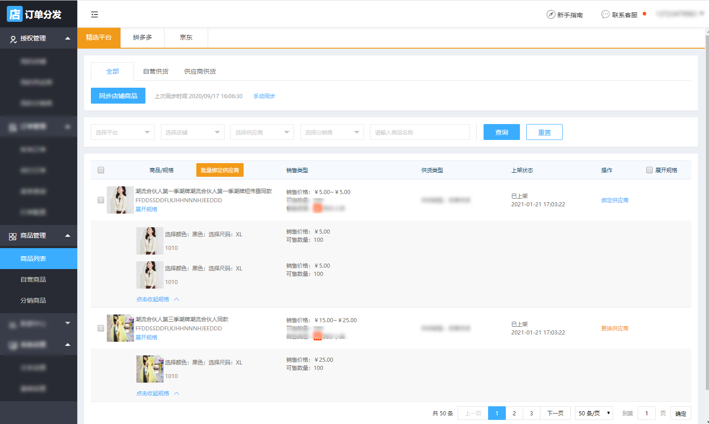Click the 同步店铺商品 button
This screenshot has width=709, height=424.
118,96
